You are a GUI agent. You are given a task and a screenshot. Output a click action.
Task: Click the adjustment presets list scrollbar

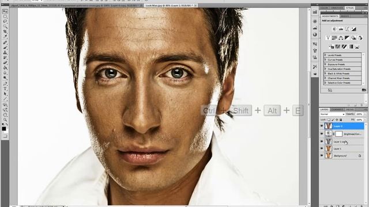pyautogui.click(x=364, y=68)
